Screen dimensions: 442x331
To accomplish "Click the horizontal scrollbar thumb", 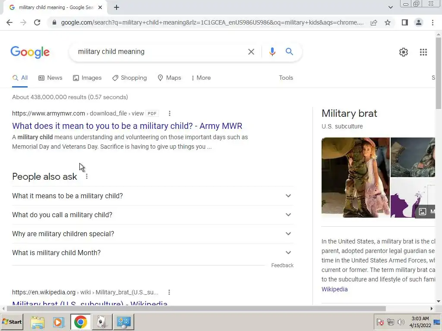I will click(196, 309).
